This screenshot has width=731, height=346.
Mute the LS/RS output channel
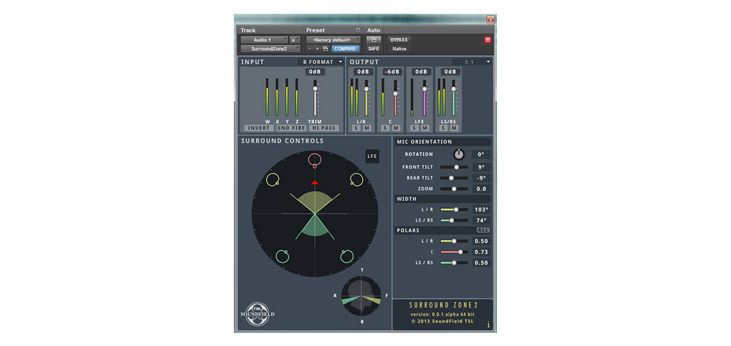pyautogui.click(x=453, y=128)
